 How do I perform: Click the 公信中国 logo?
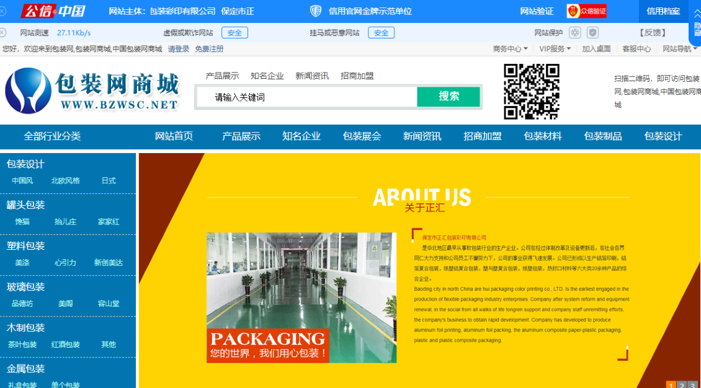pos(53,11)
